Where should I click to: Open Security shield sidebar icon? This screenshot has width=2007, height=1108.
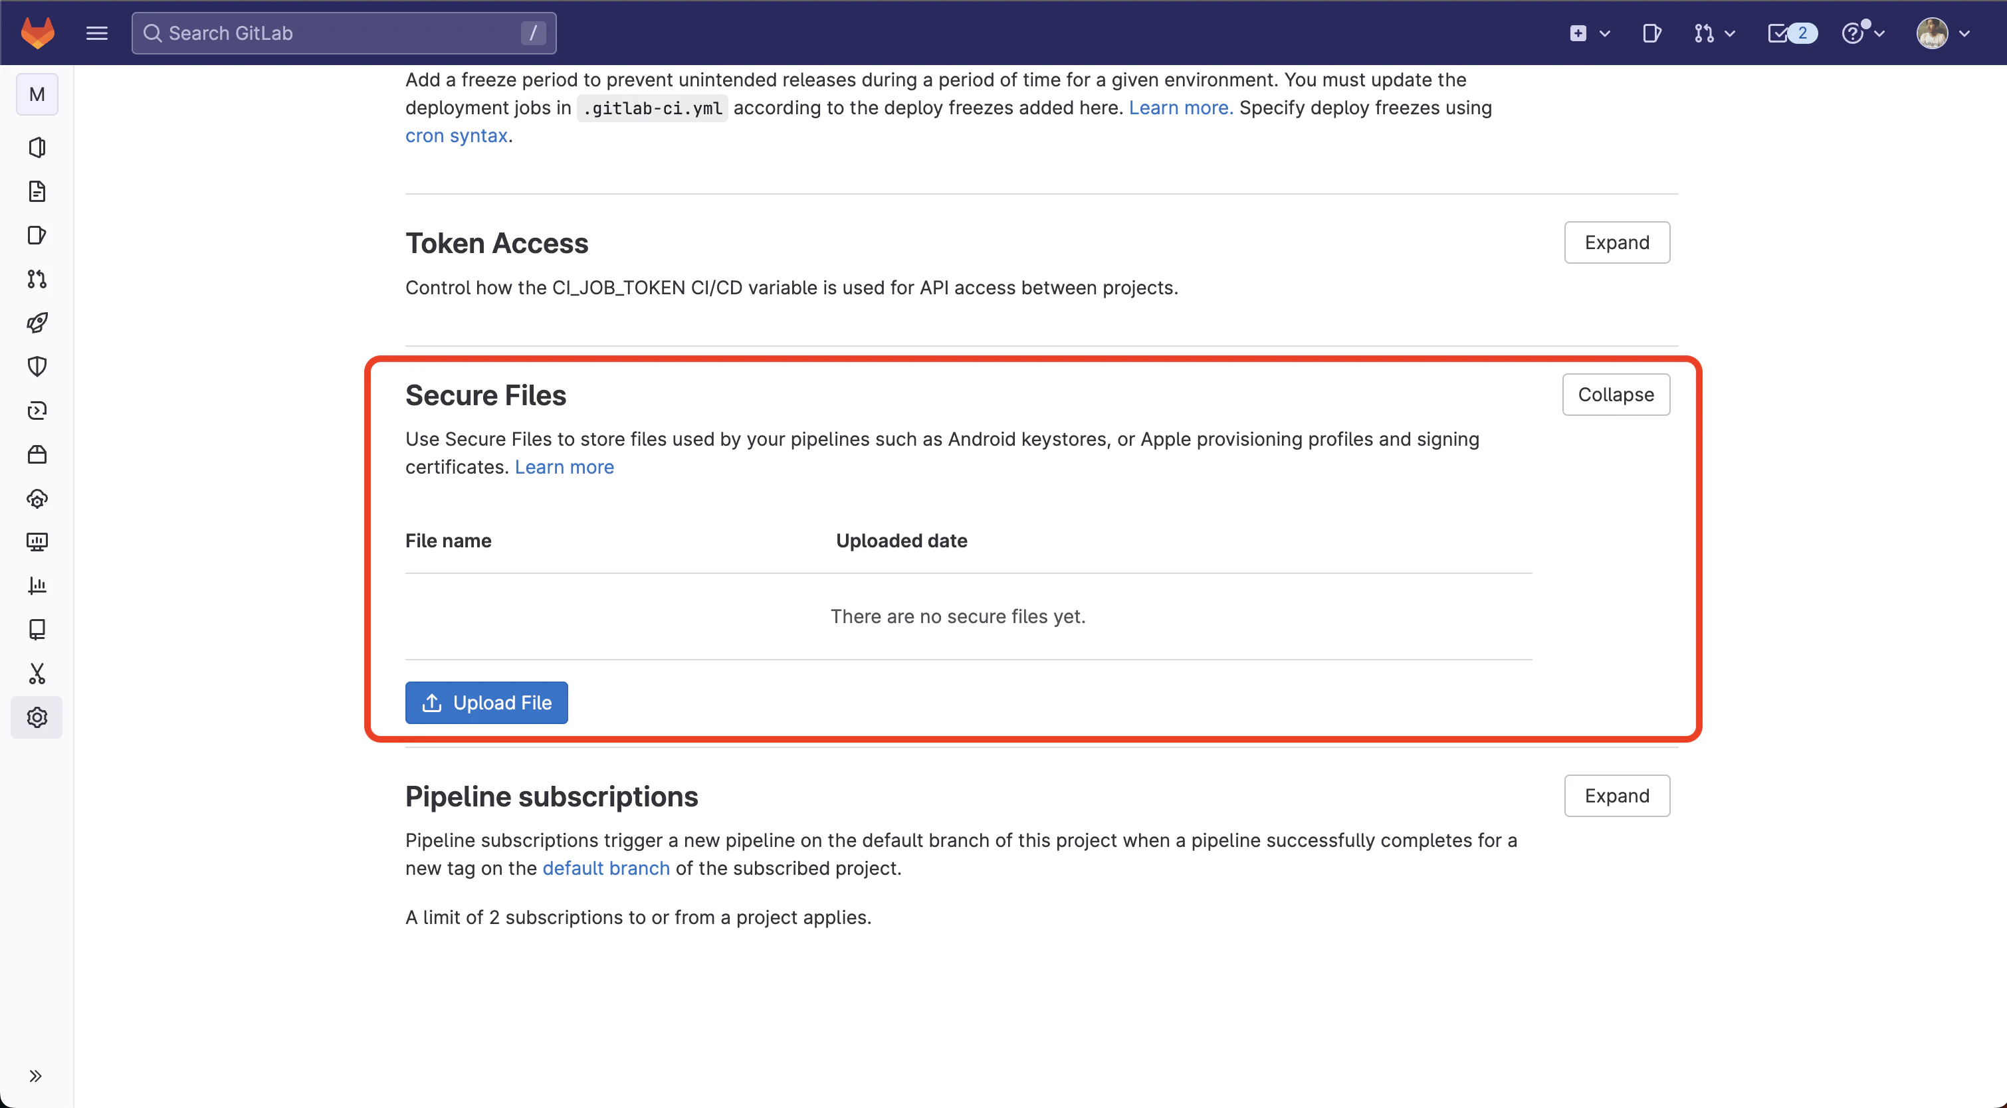37,367
